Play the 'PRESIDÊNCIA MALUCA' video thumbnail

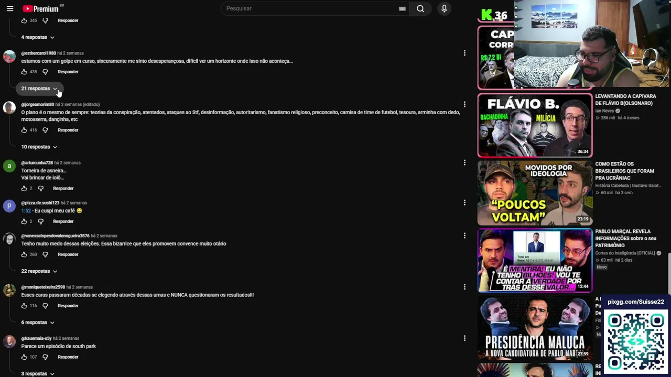[x=535, y=328]
